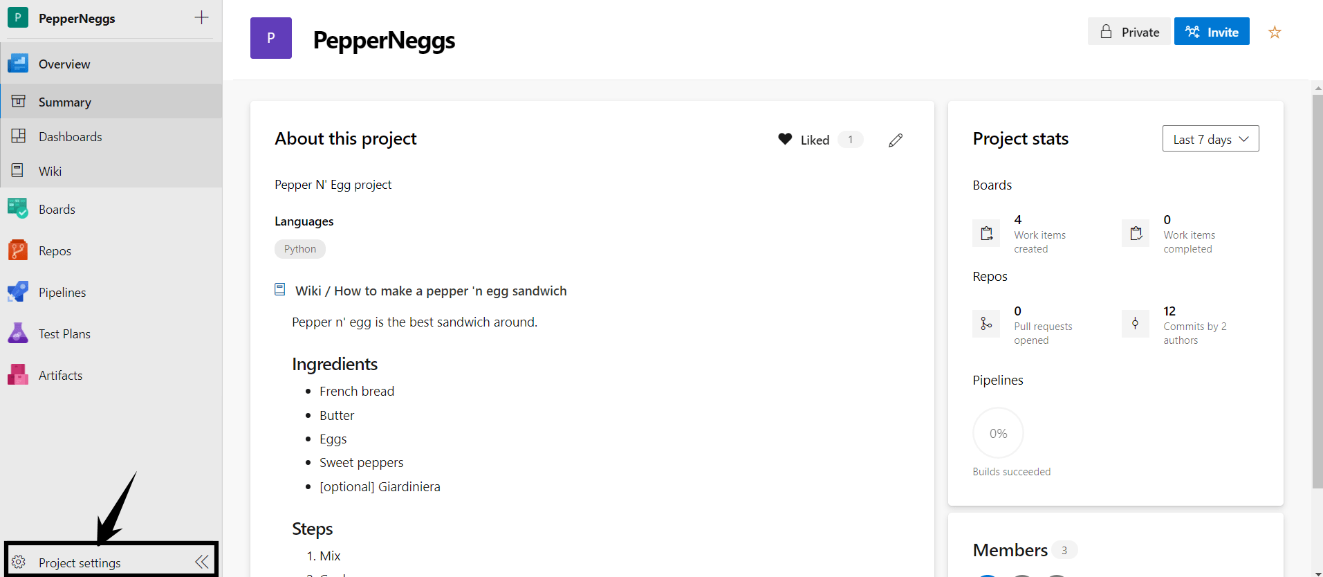Click the "Project stats" heading
The image size is (1323, 577).
[x=1021, y=139]
